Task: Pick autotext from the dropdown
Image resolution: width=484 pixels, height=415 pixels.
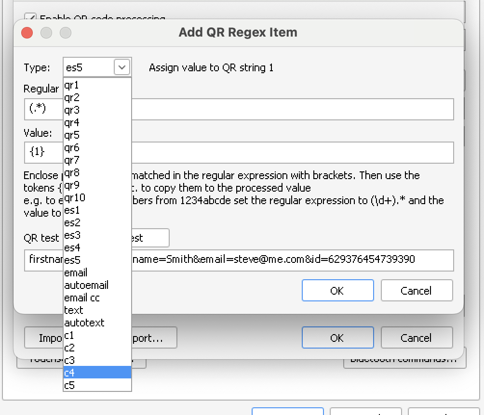Action: click(x=84, y=323)
